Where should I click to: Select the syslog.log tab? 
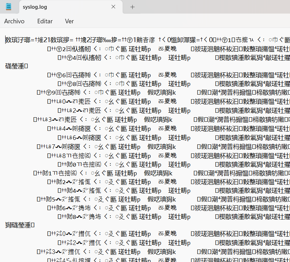[71, 7]
